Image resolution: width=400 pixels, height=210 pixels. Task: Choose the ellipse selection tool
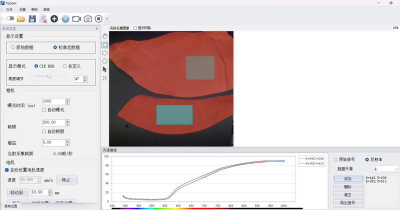(104, 53)
